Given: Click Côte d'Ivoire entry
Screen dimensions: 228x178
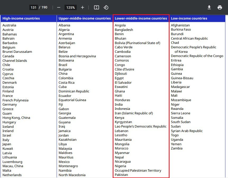Looking at the screenshot, I should coord(125,69).
